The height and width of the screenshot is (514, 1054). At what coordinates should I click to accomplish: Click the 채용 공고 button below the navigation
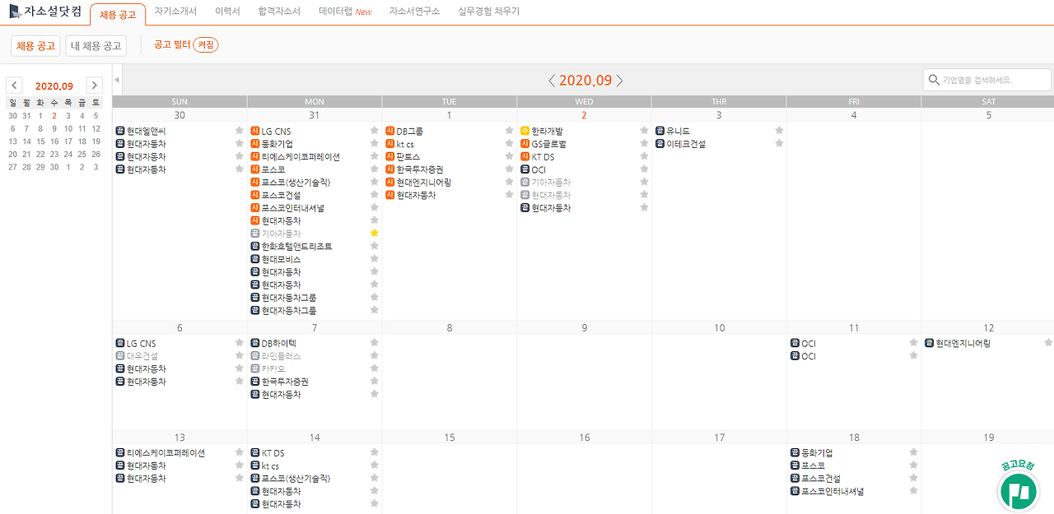point(35,46)
